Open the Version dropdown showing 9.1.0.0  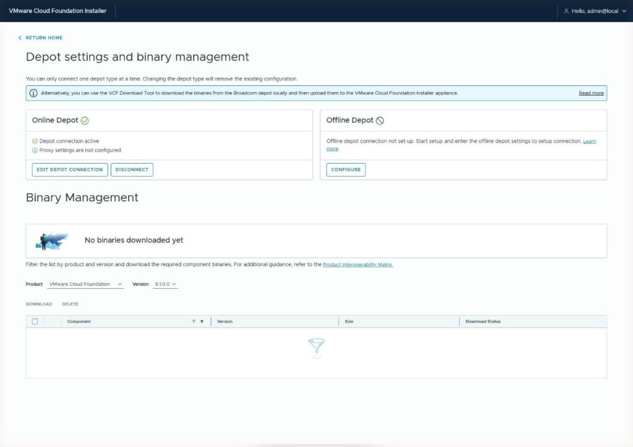point(165,284)
